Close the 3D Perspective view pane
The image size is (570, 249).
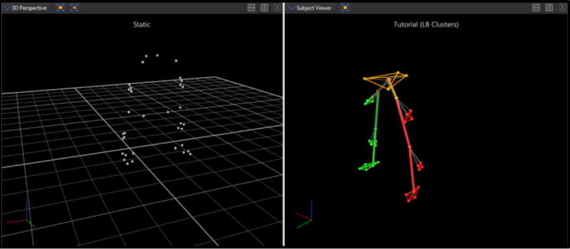click(x=277, y=7)
